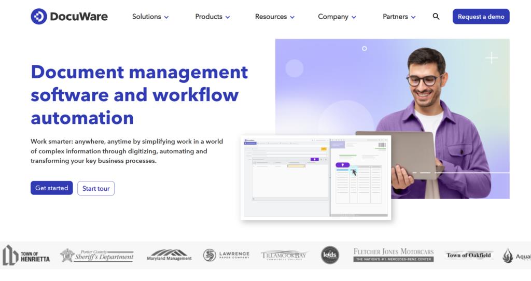This screenshot has width=531, height=281.
Task: Click the Request a demo button
Action: tap(481, 17)
